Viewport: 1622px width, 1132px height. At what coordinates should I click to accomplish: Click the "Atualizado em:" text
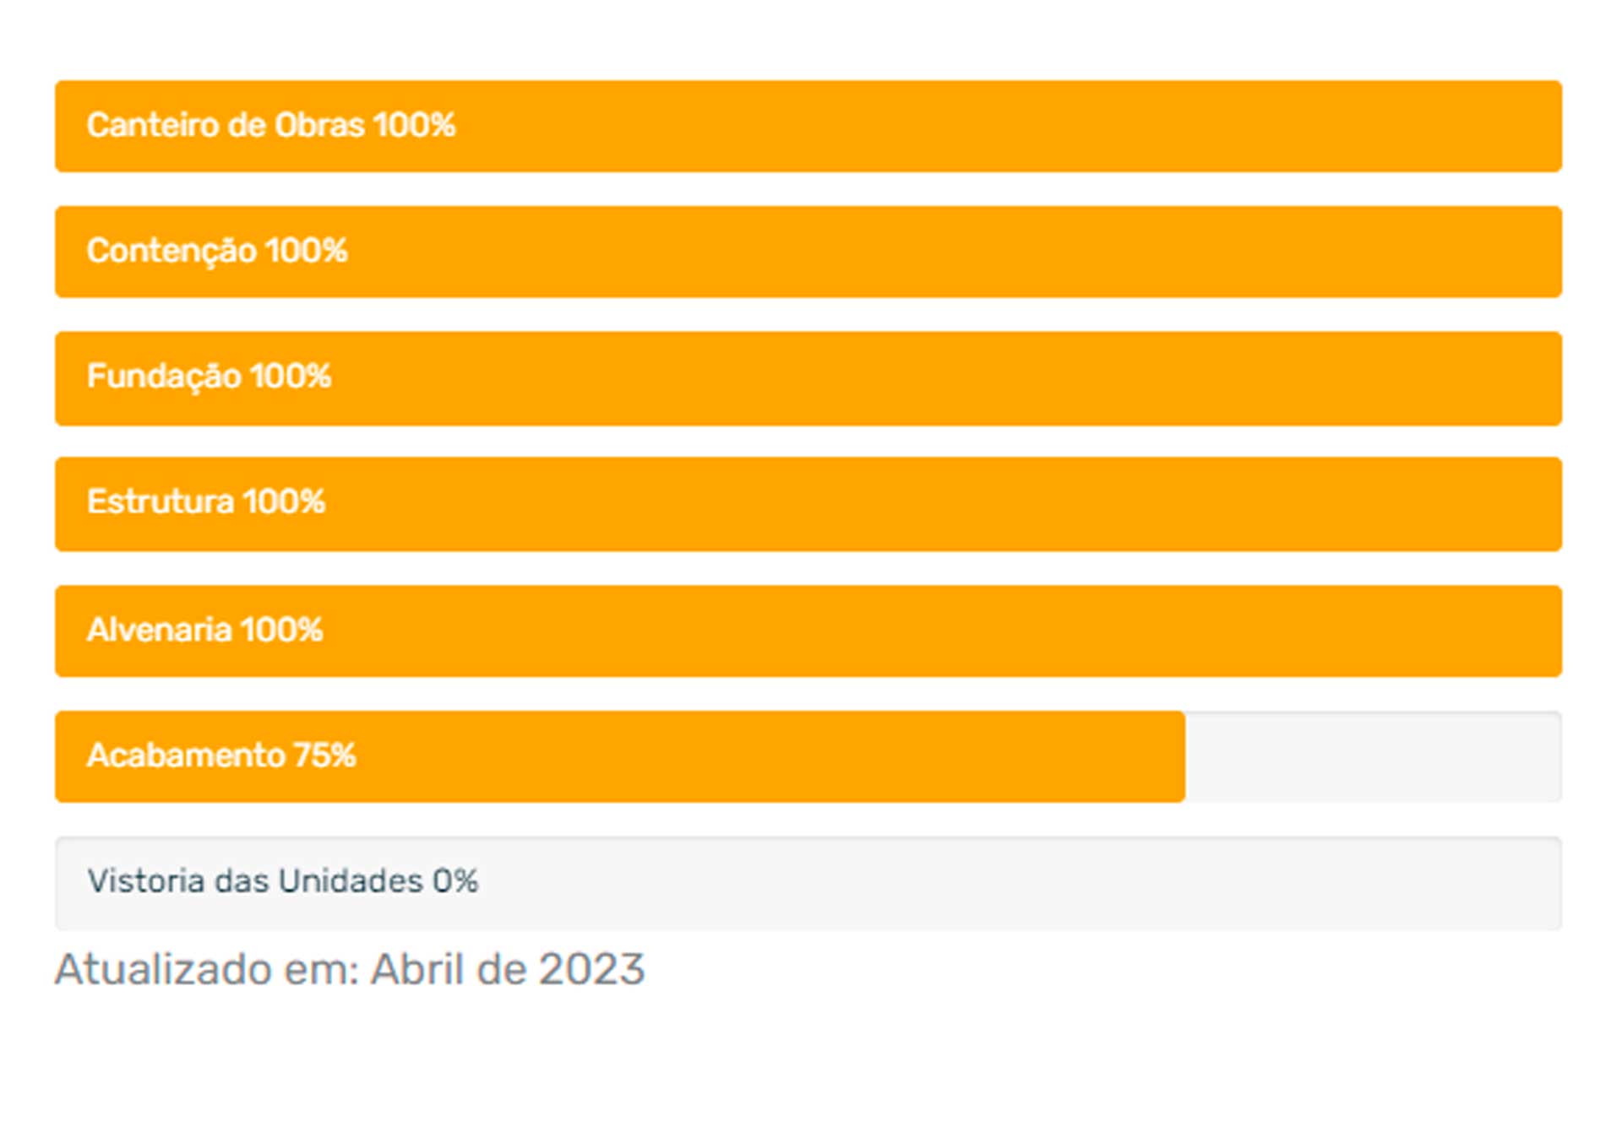point(207,969)
